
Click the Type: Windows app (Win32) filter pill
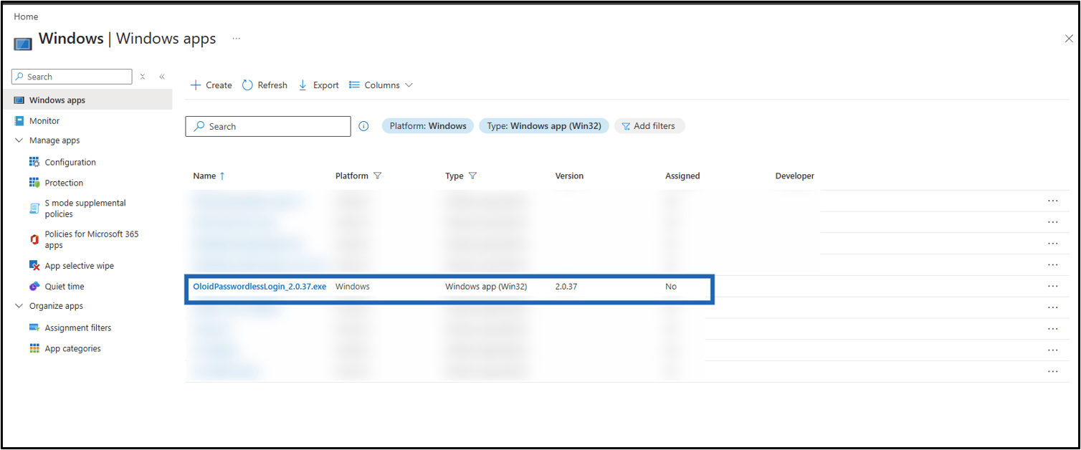pos(544,126)
